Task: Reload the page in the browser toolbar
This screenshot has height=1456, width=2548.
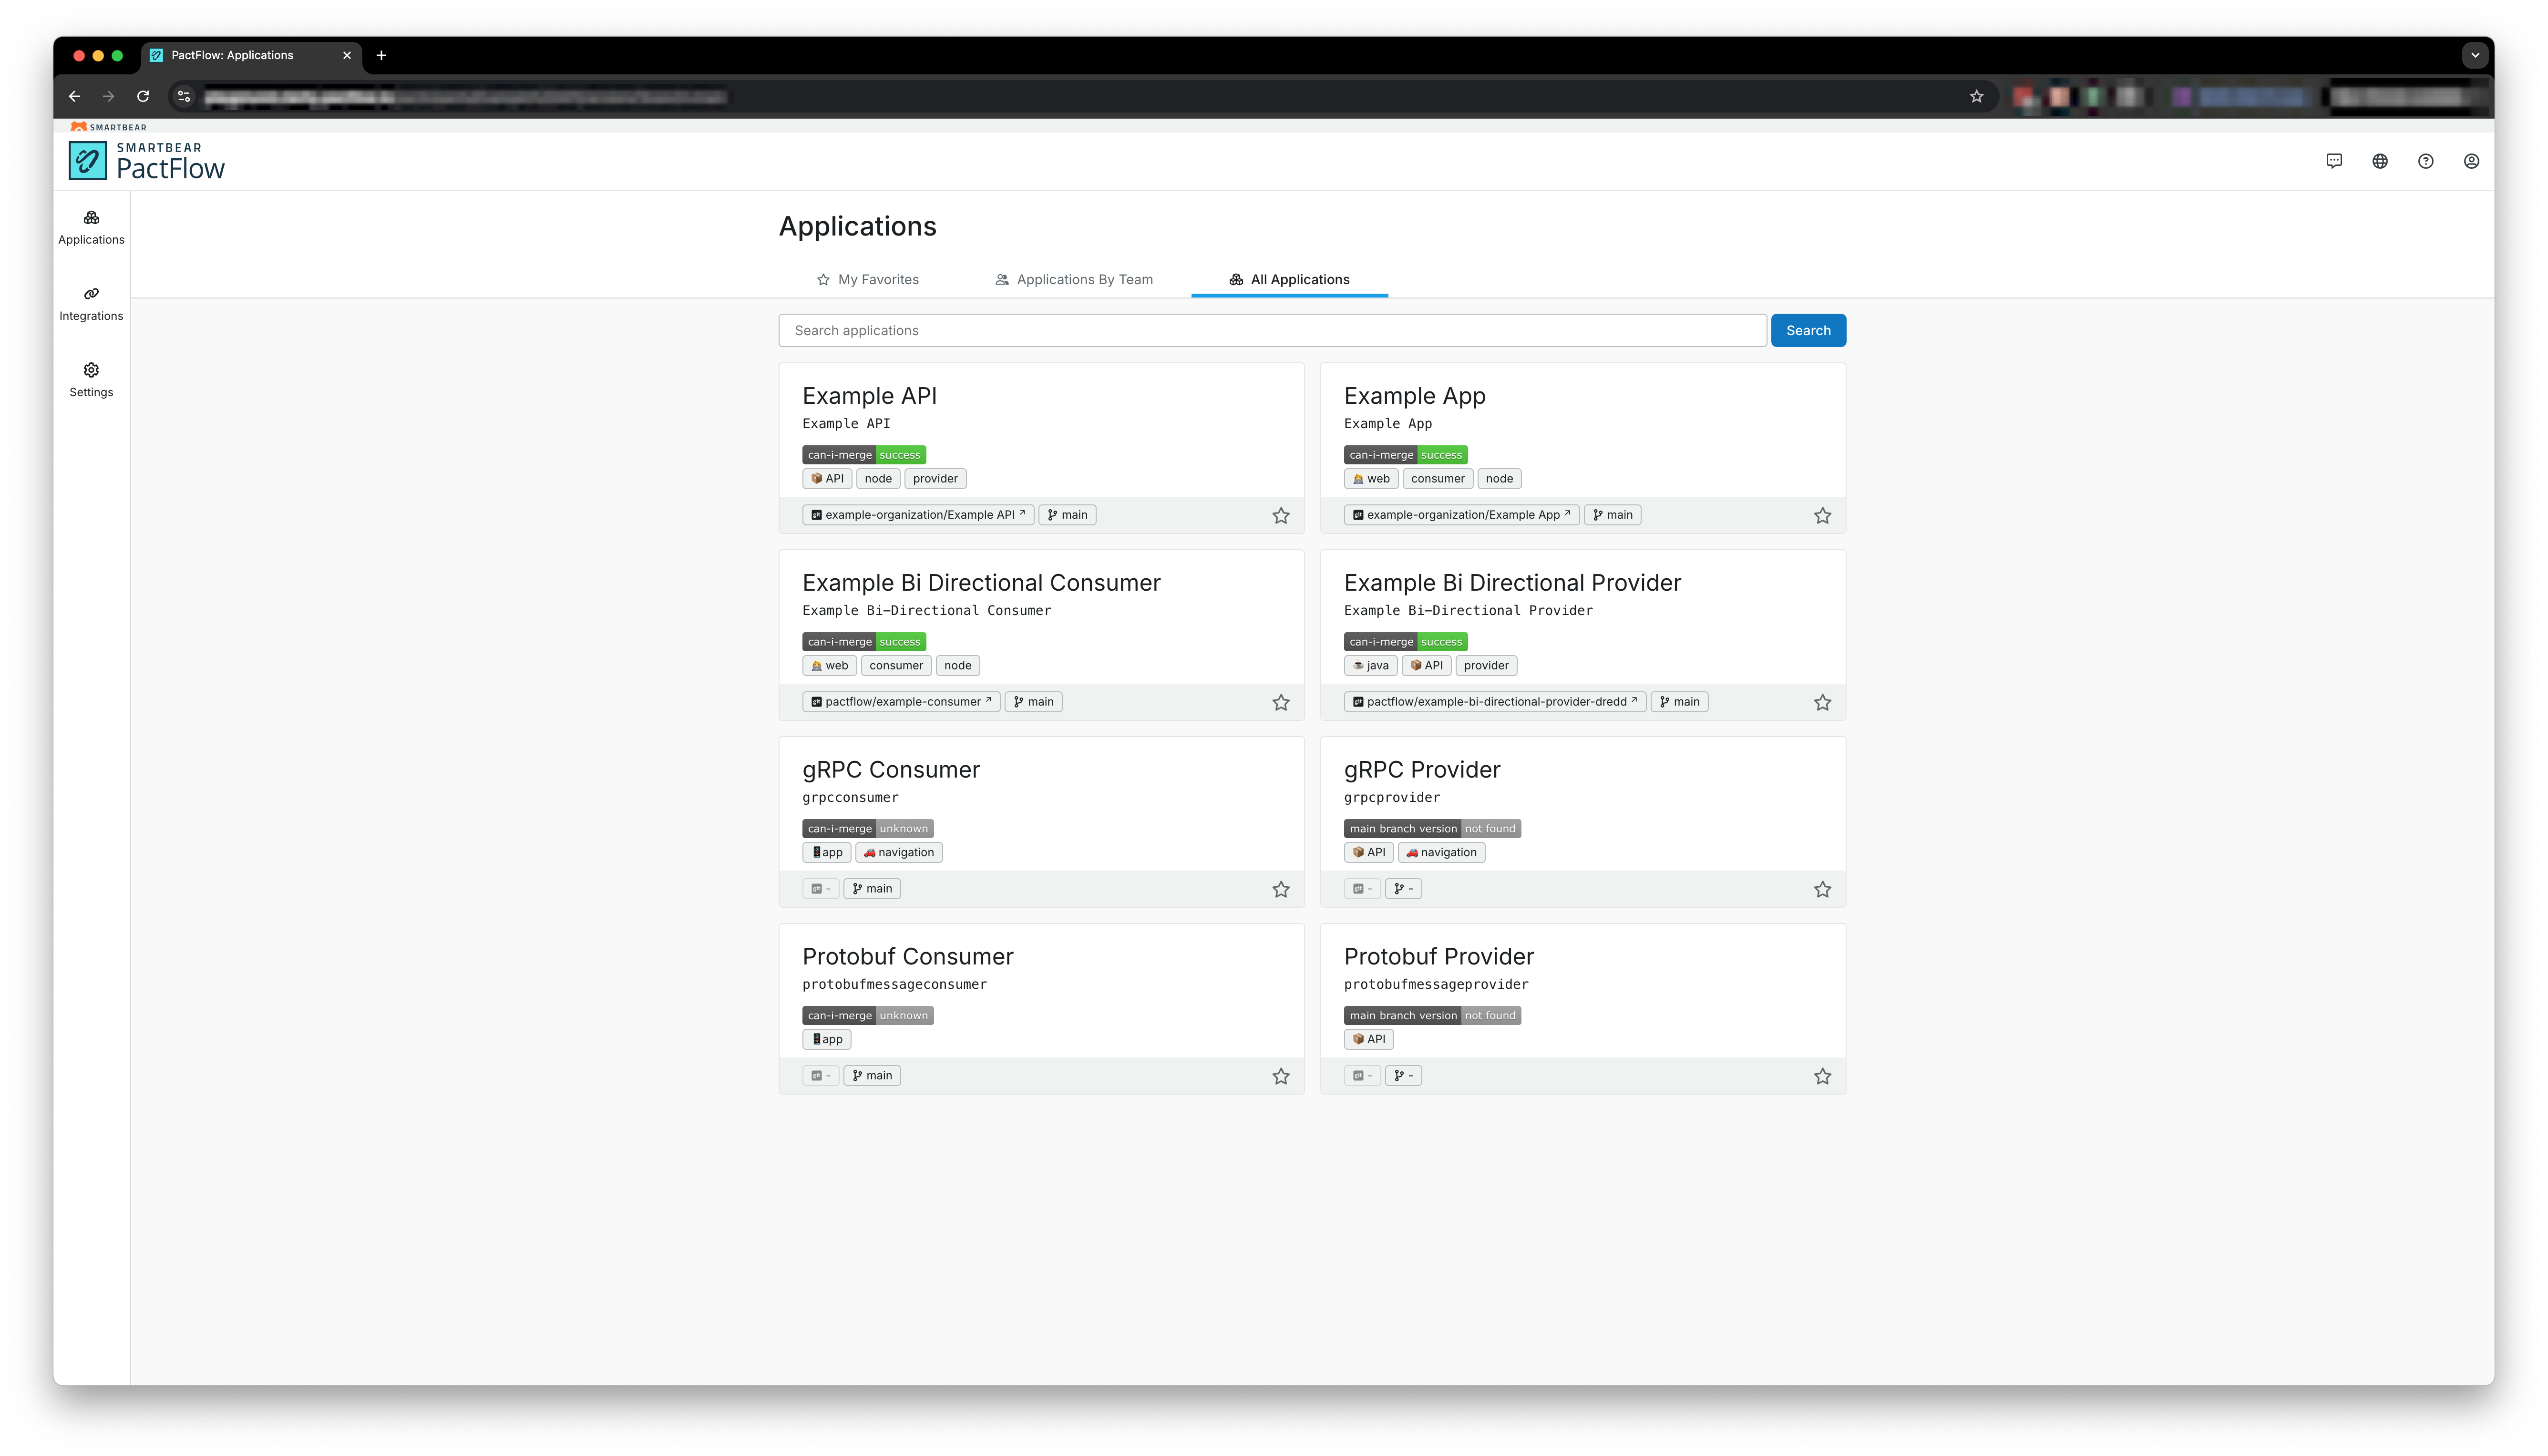Action: 142,96
